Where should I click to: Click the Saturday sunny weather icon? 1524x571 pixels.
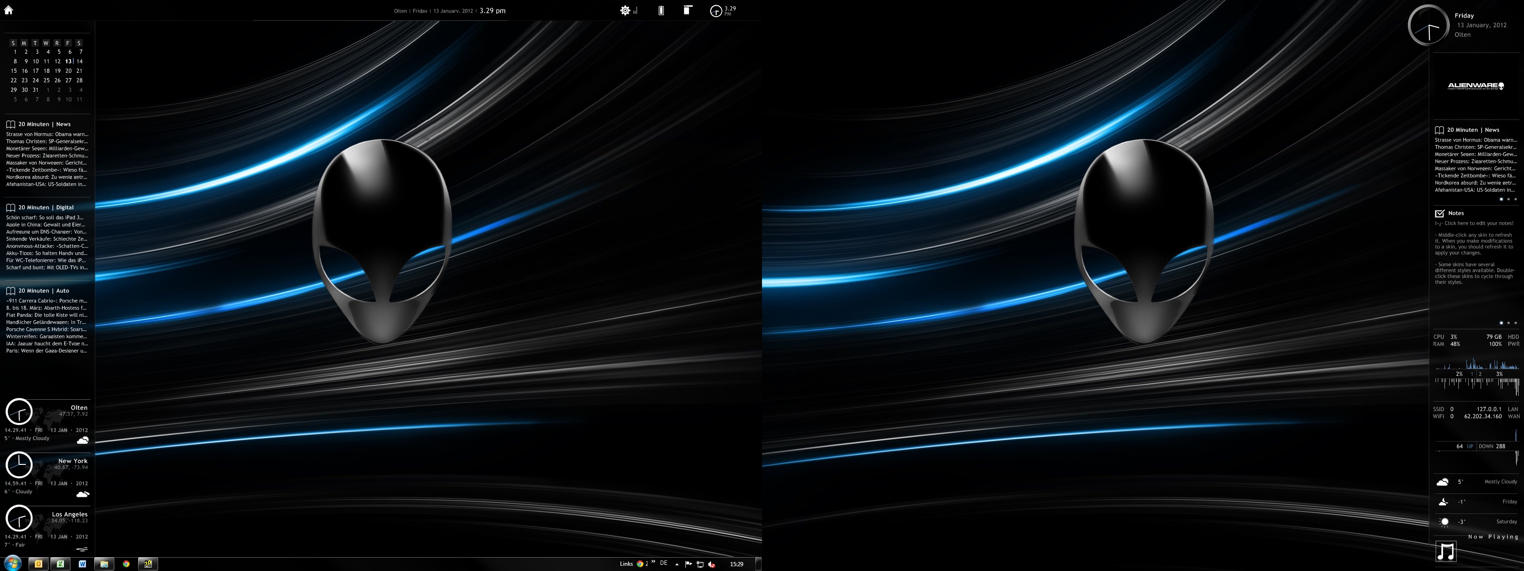click(x=1444, y=522)
